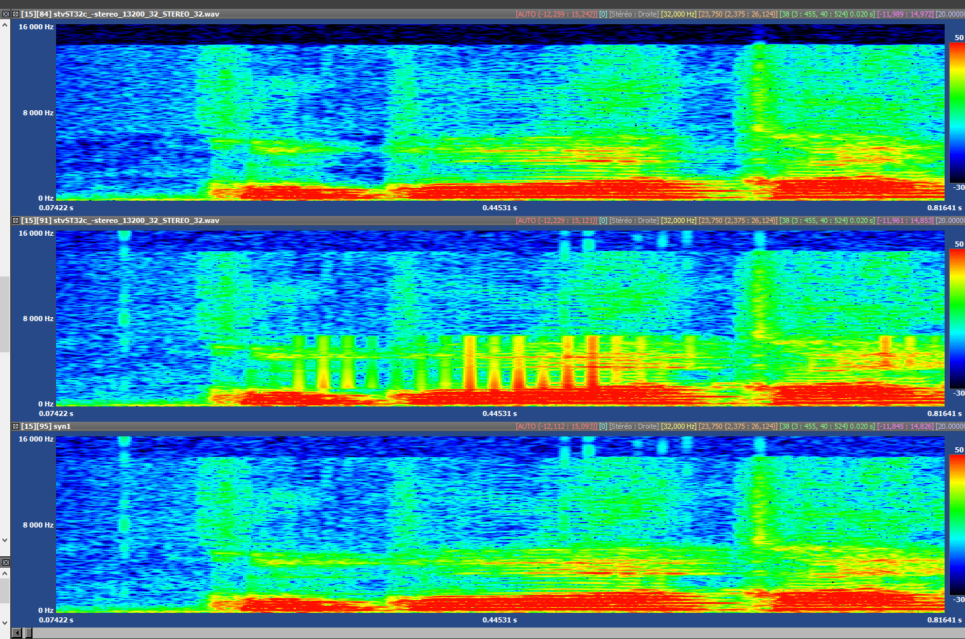The image size is (965, 639).
Task: Click the 32,000 Hz field in the syn1 header
Action: point(678,426)
